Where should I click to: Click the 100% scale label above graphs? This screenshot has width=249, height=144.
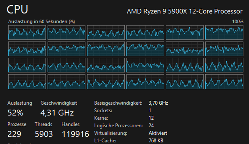(237, 22)
